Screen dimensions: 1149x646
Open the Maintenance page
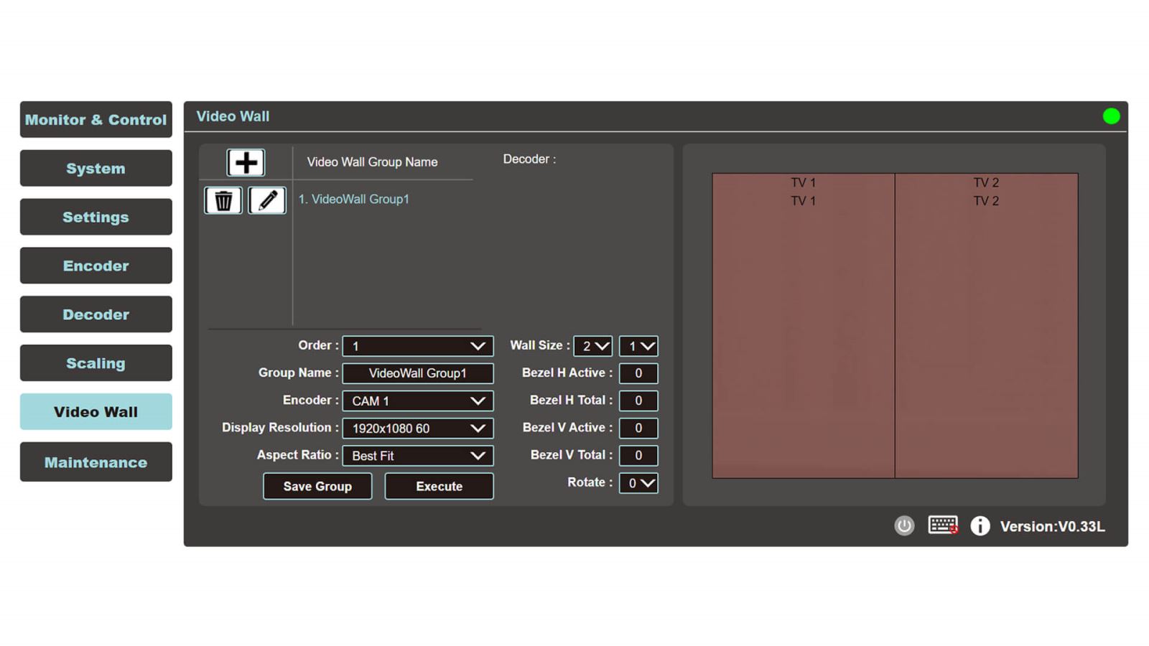pos(96,462)
